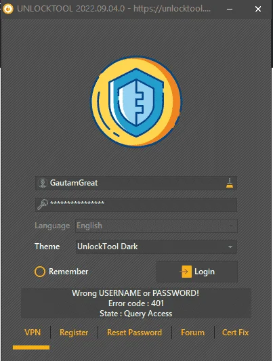This screenshot has width=273, height=361.
Task: Click the Language label
Action: [x=52, y=226]
